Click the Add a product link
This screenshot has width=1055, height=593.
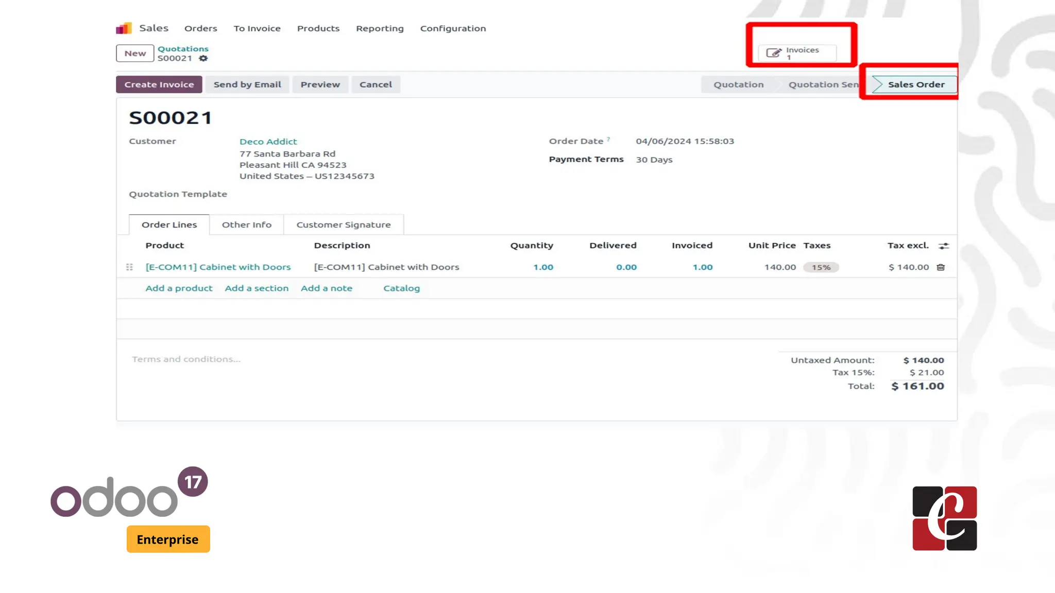(x=179, y=288)
